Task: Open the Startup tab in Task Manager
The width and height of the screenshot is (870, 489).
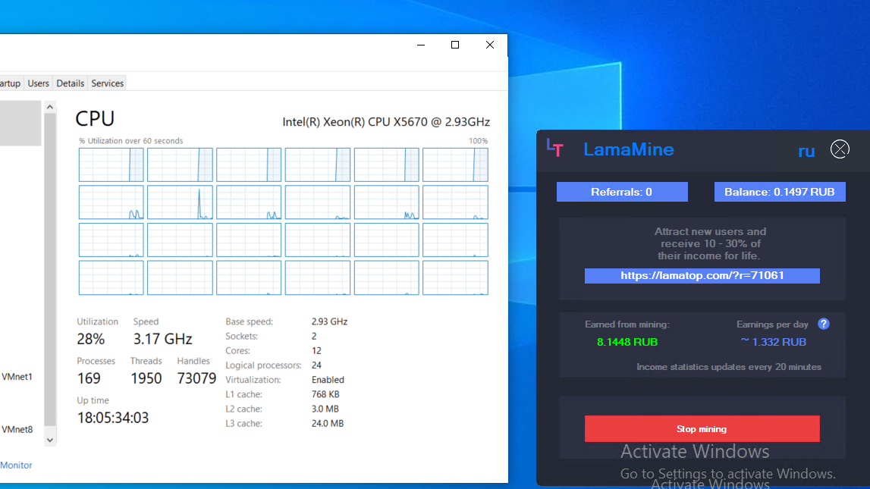Action: coord(11,83)
